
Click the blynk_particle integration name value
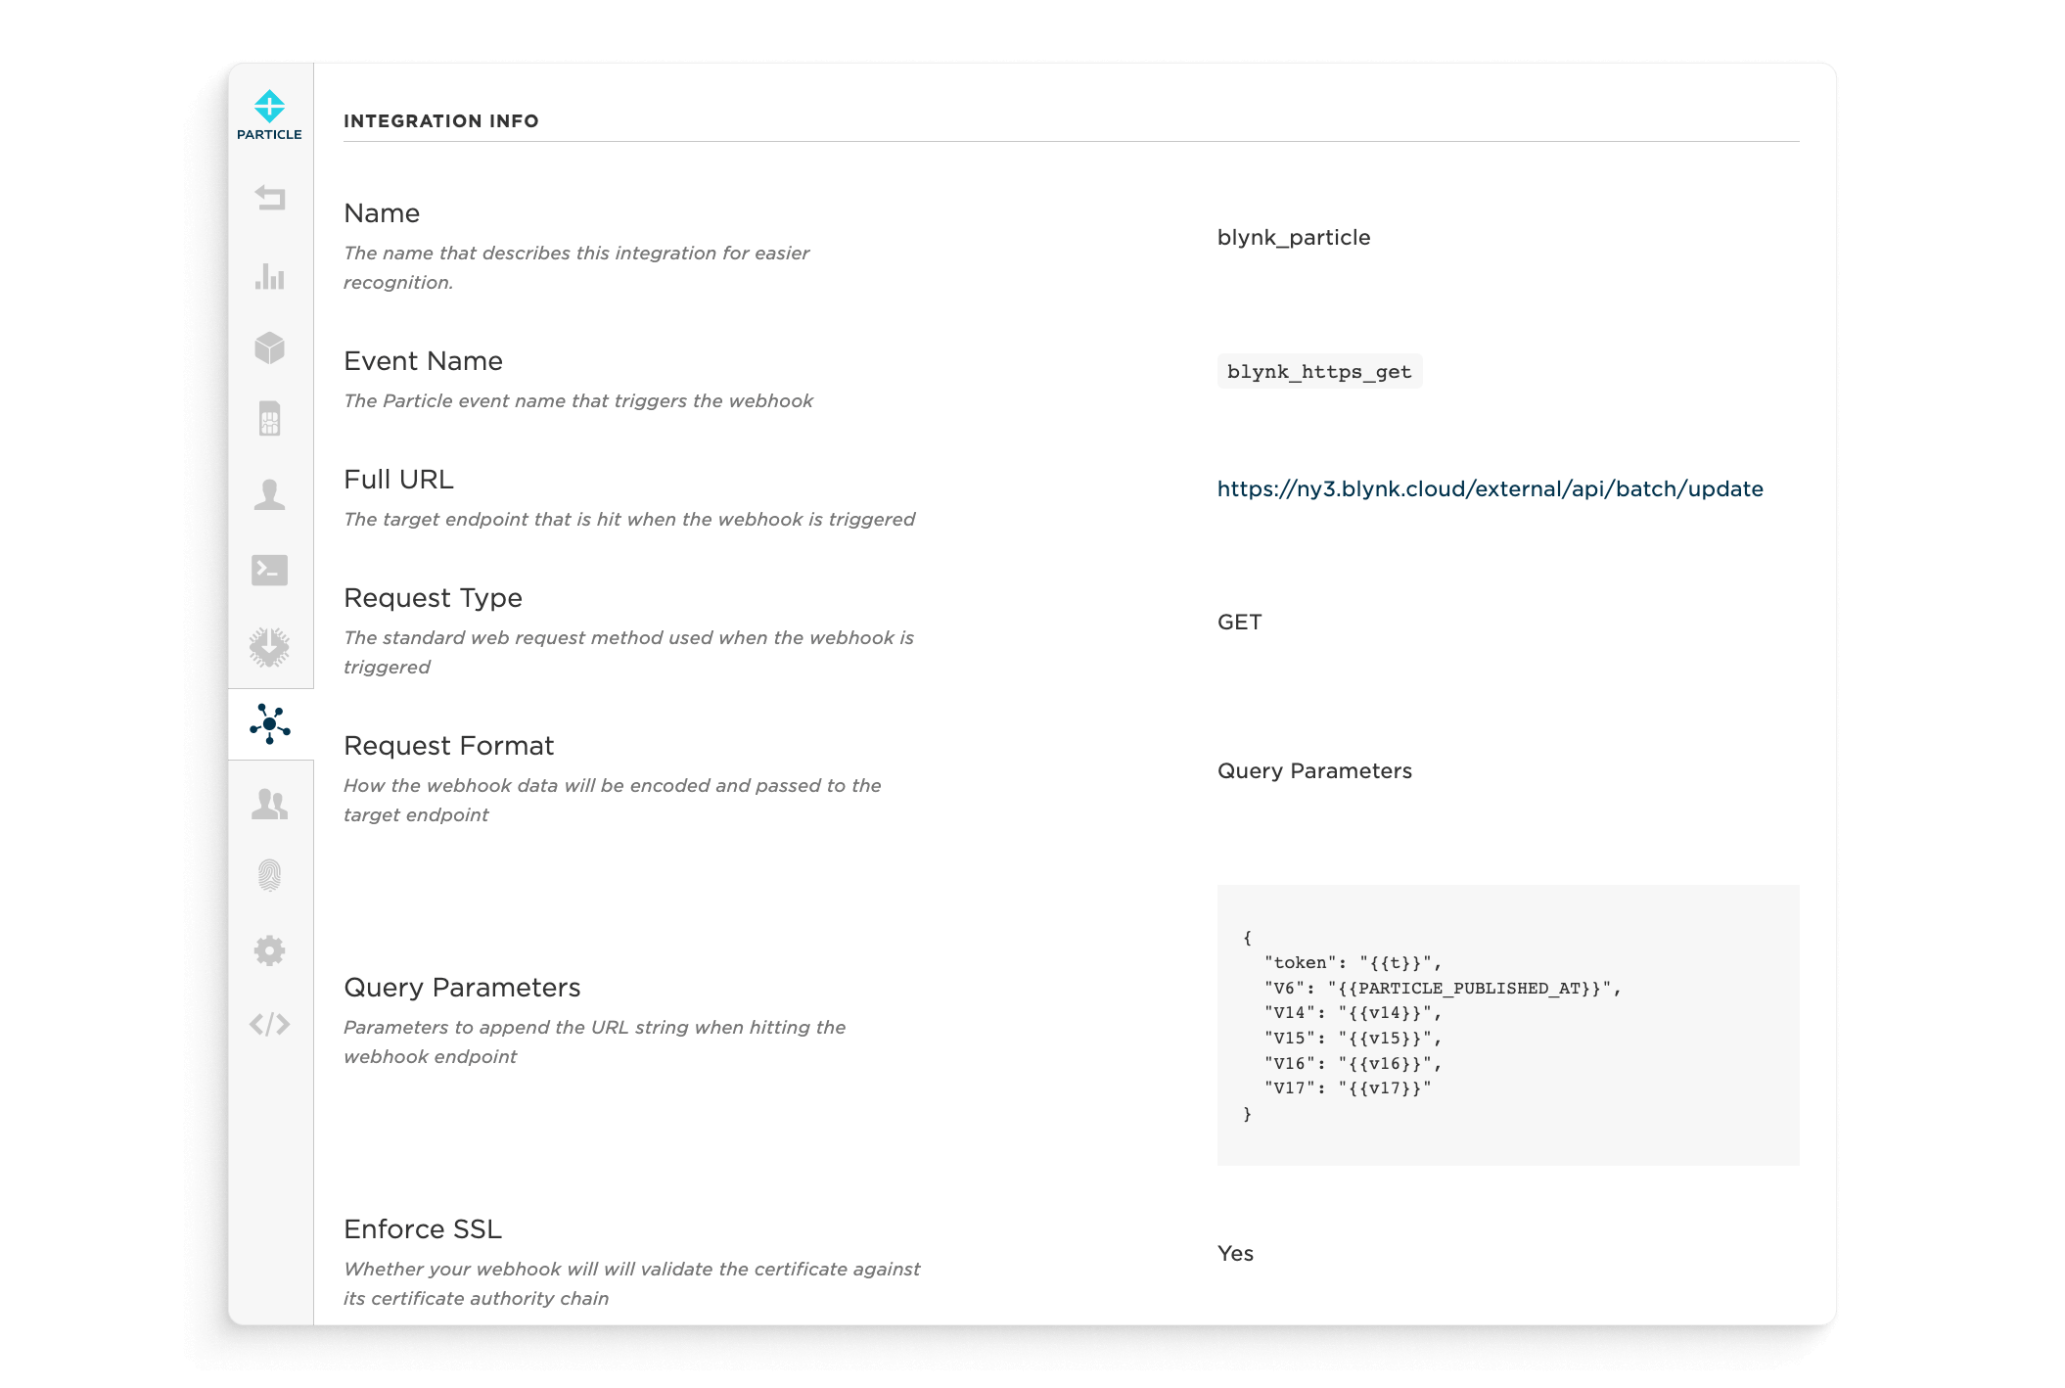pyautogui.click(x=1294, y=238)
